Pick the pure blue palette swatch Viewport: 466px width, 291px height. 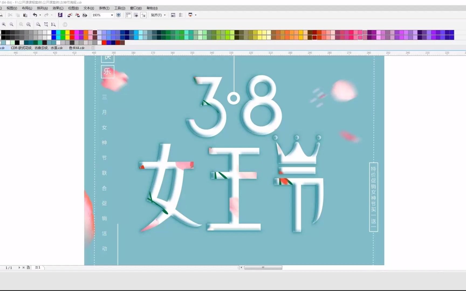tap(54, 32)
